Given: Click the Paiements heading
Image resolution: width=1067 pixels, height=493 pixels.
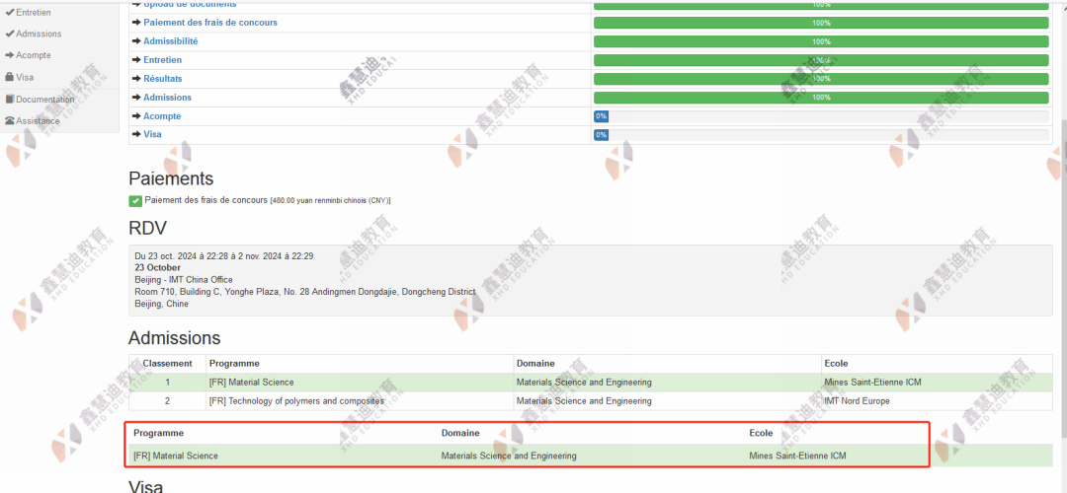Looking at the screenshot, I should click(x=171, y=179).
